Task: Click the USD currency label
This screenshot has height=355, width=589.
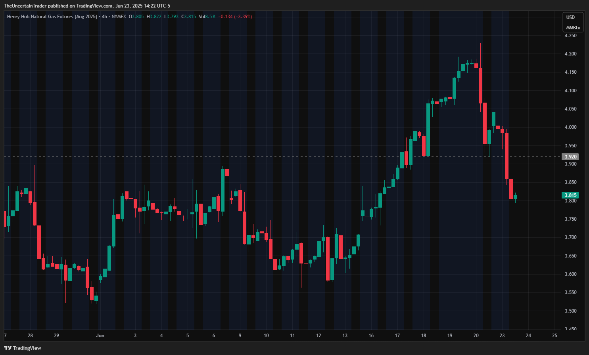Action: point(570,17)
